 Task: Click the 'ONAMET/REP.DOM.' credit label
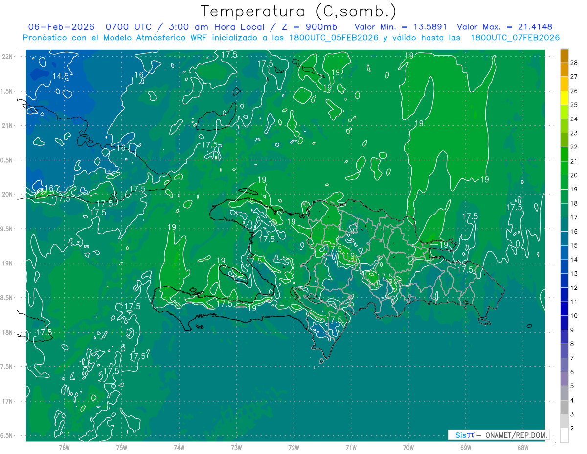[517, 435]
